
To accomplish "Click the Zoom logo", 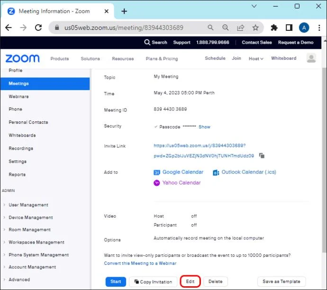I will tap(23, 59).
